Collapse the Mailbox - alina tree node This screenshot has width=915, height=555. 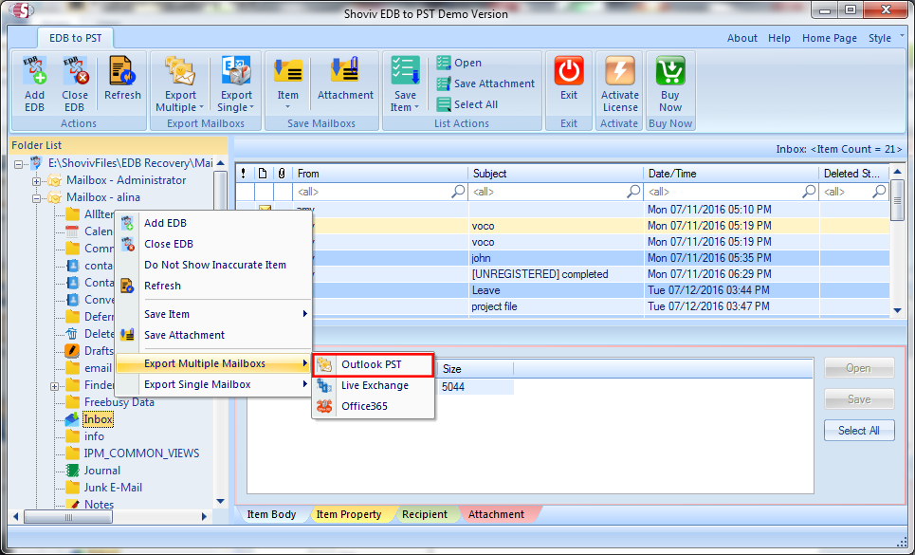[x=37, y=197]
